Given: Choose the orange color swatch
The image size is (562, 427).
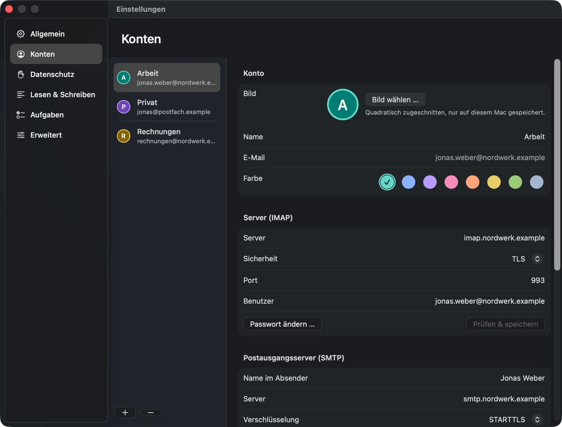Looking at the screenshot, I should (472, 182).
